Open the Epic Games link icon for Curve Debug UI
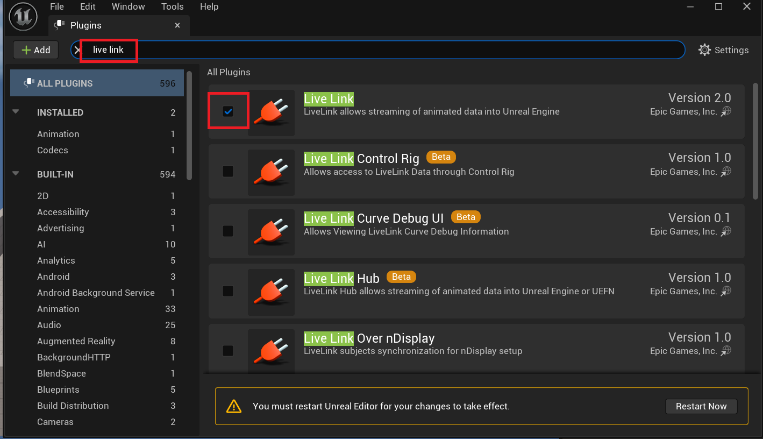The height and width of the screenshot is (439, 763). pos(726,231)
